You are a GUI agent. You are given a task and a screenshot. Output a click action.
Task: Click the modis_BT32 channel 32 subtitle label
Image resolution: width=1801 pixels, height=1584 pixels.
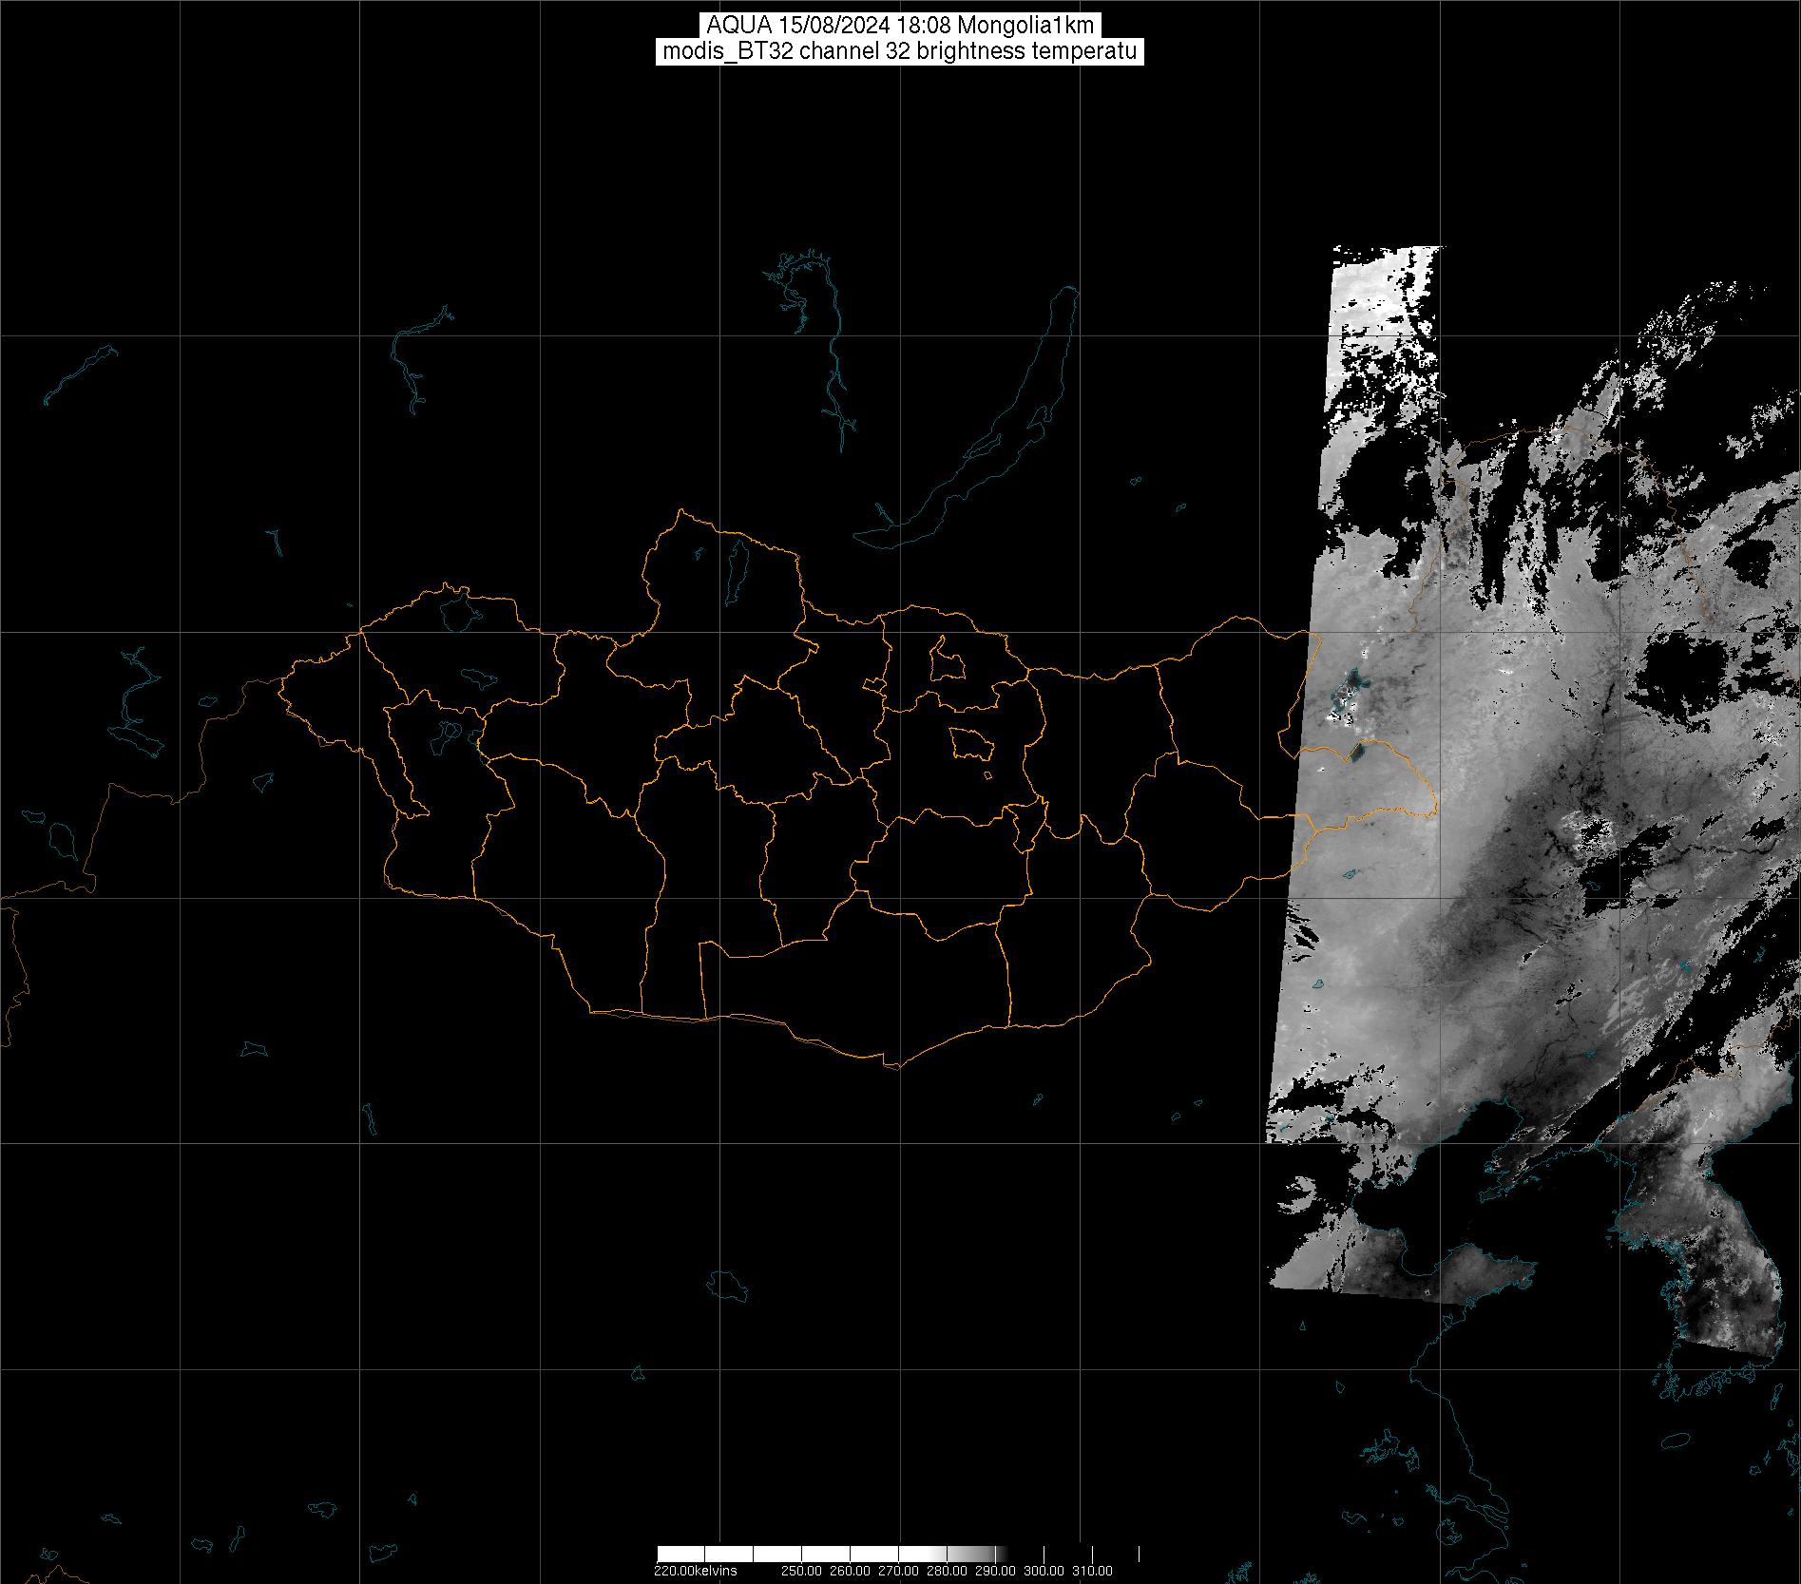(x=899, y=51)
